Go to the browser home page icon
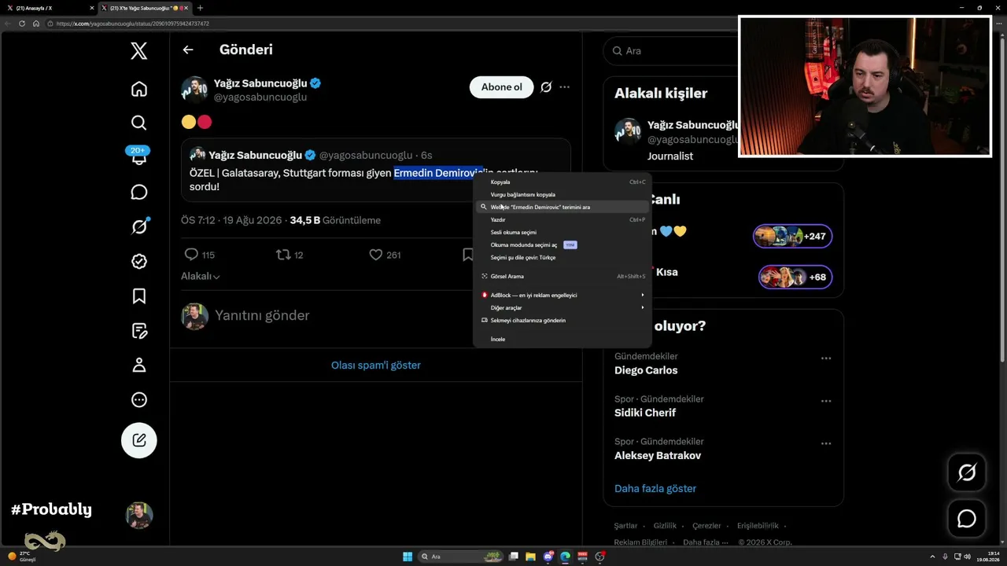Viewport: 1007px width, 566px height. tap(35, 24)
